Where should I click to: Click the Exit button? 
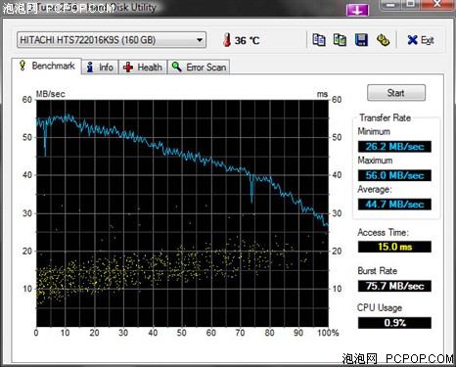coord(421,40)
